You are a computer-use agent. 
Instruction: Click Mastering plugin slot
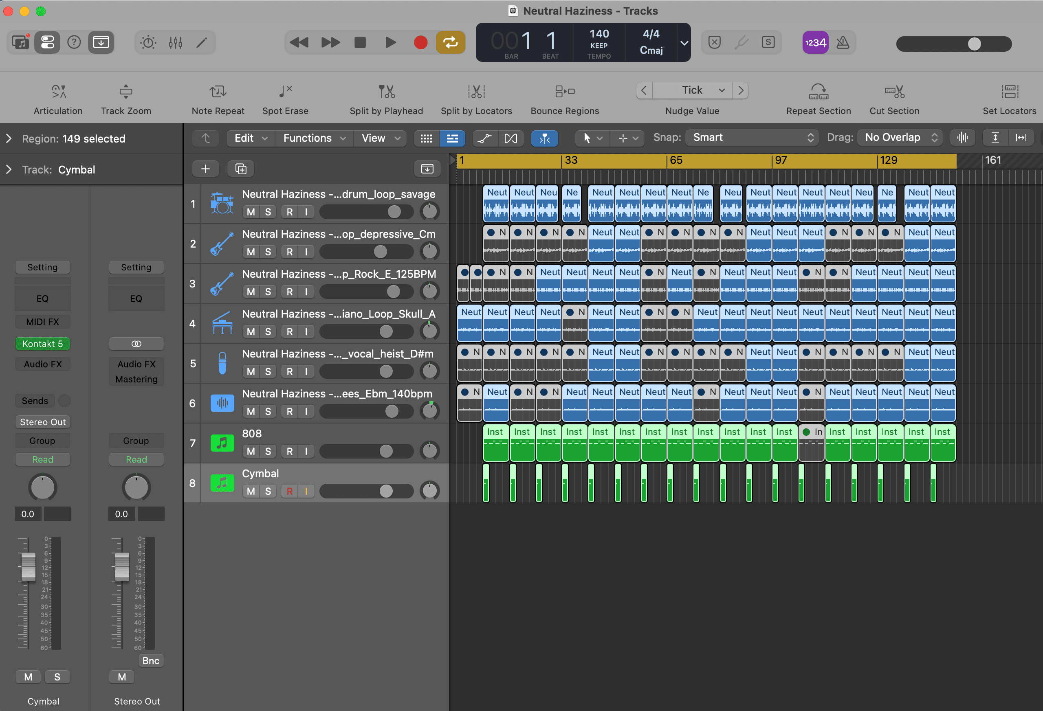[136, 379]
